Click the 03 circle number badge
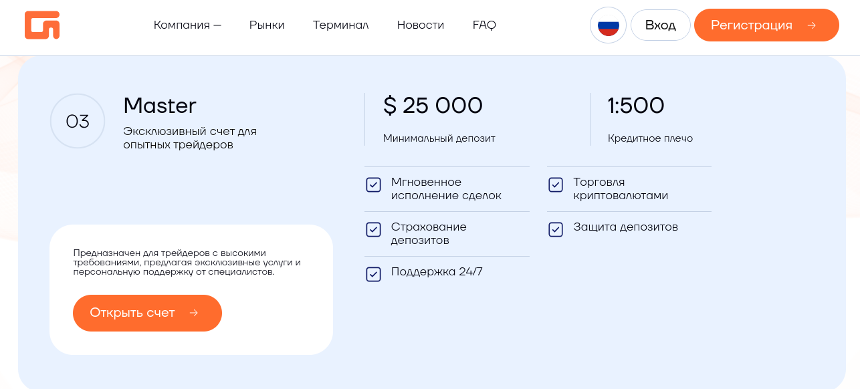 coord(78,121)
